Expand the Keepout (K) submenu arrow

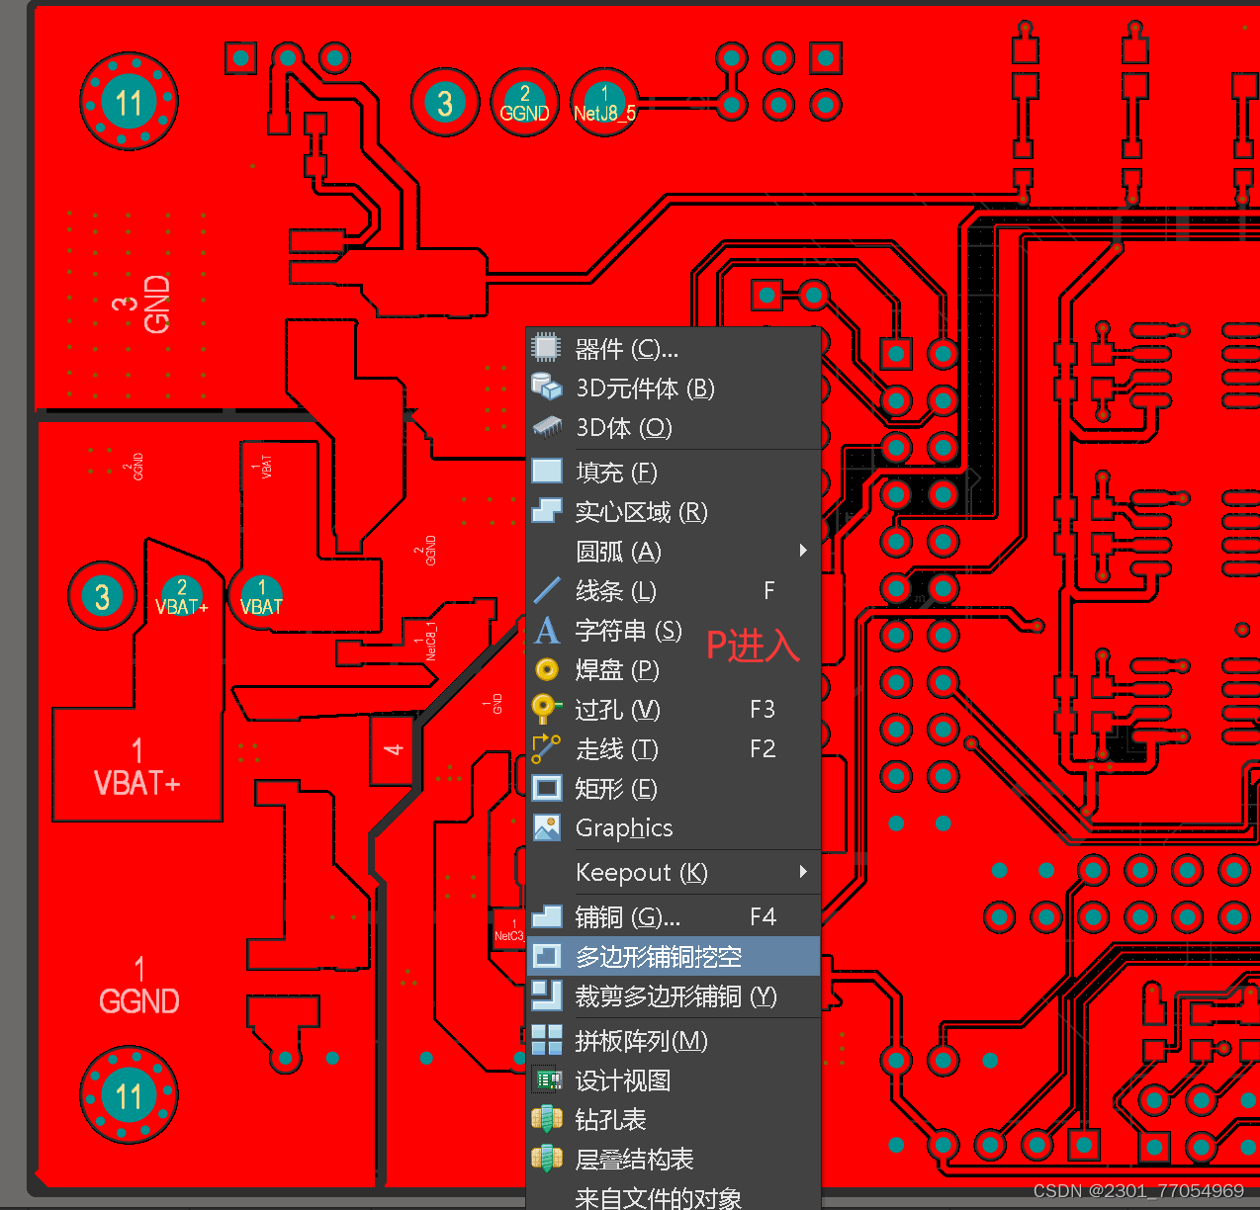803,872
